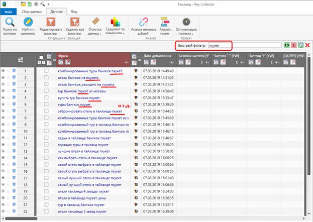Click remove-filter icon in Дата добавления header

[x=153, y=62]
